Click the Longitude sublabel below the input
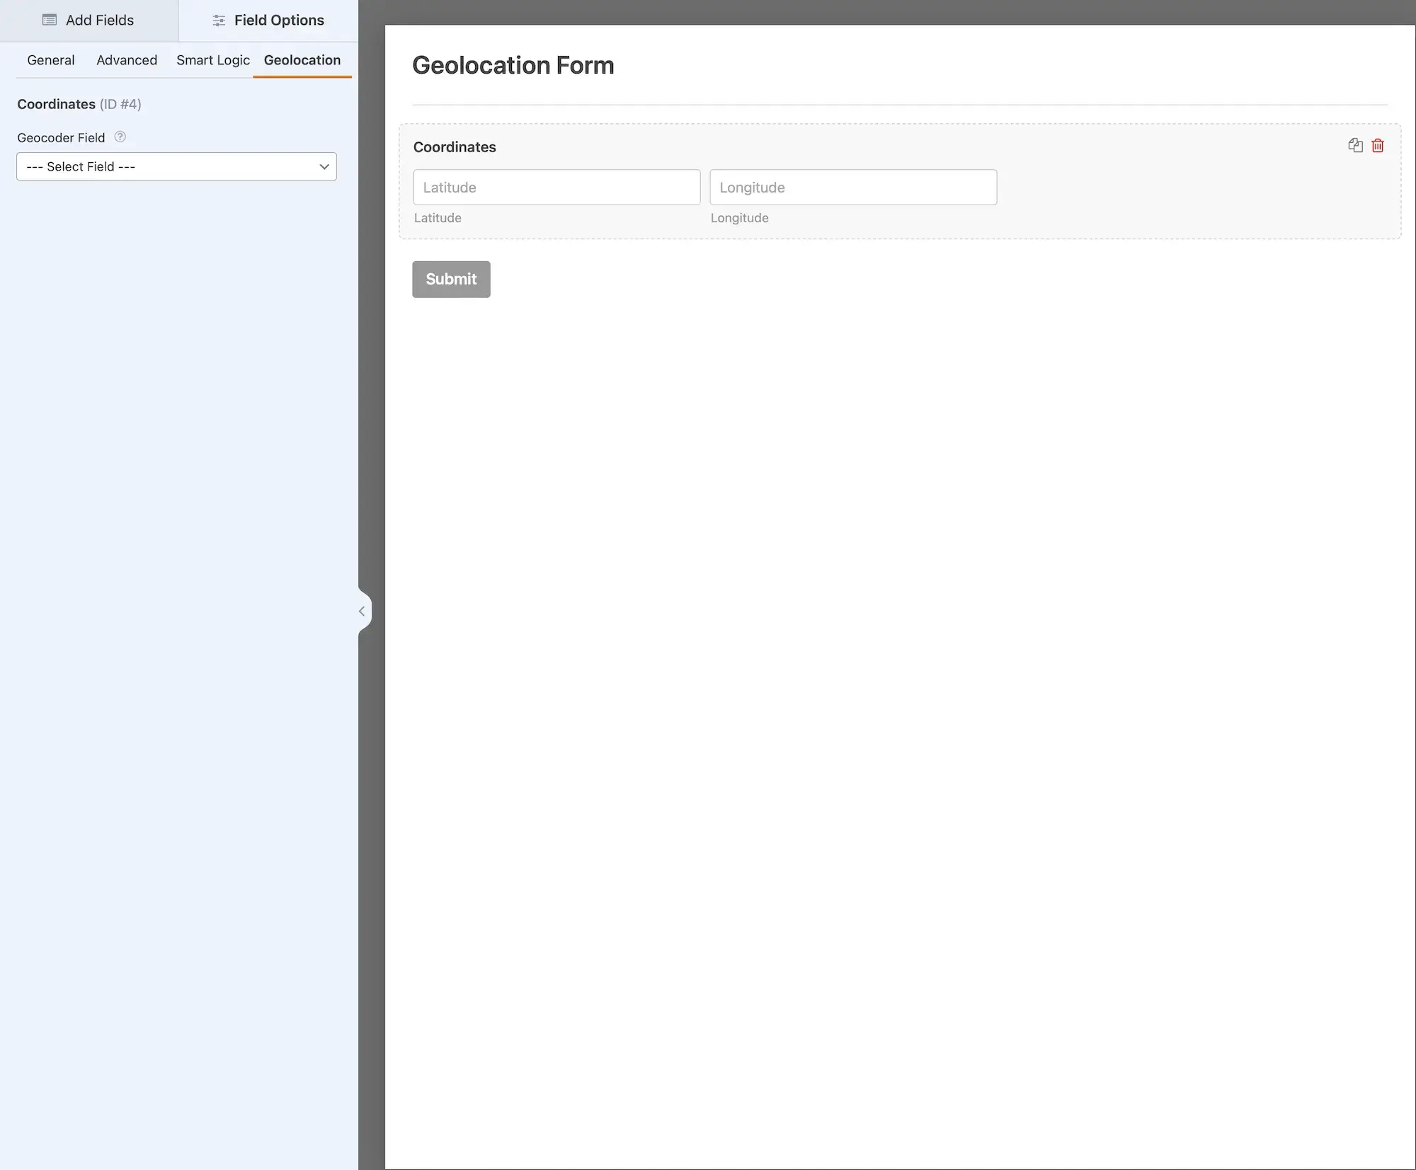The height and width of the screenshot is (1170, 1416). point(739,218)
